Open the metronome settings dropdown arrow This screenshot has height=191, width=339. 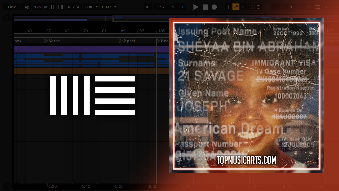click(97, 7)
